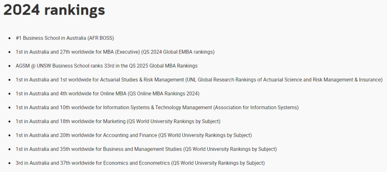387x172 pixels.
Task: Select the Online MBA ranking line
Action: tap(107, 94)
